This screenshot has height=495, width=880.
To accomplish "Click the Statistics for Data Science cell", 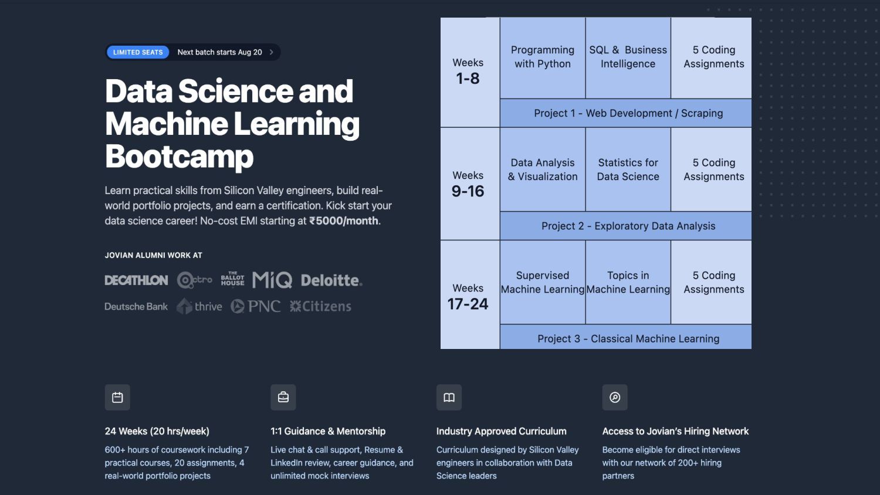I will point(628,169).
